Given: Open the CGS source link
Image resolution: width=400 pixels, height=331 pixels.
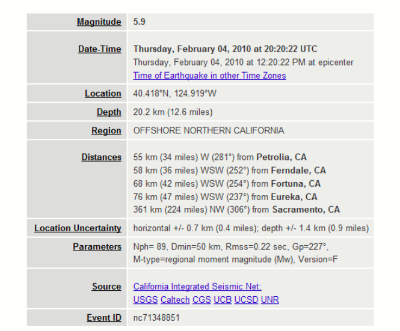Looking at the screenshot, I should click(202, 300).
